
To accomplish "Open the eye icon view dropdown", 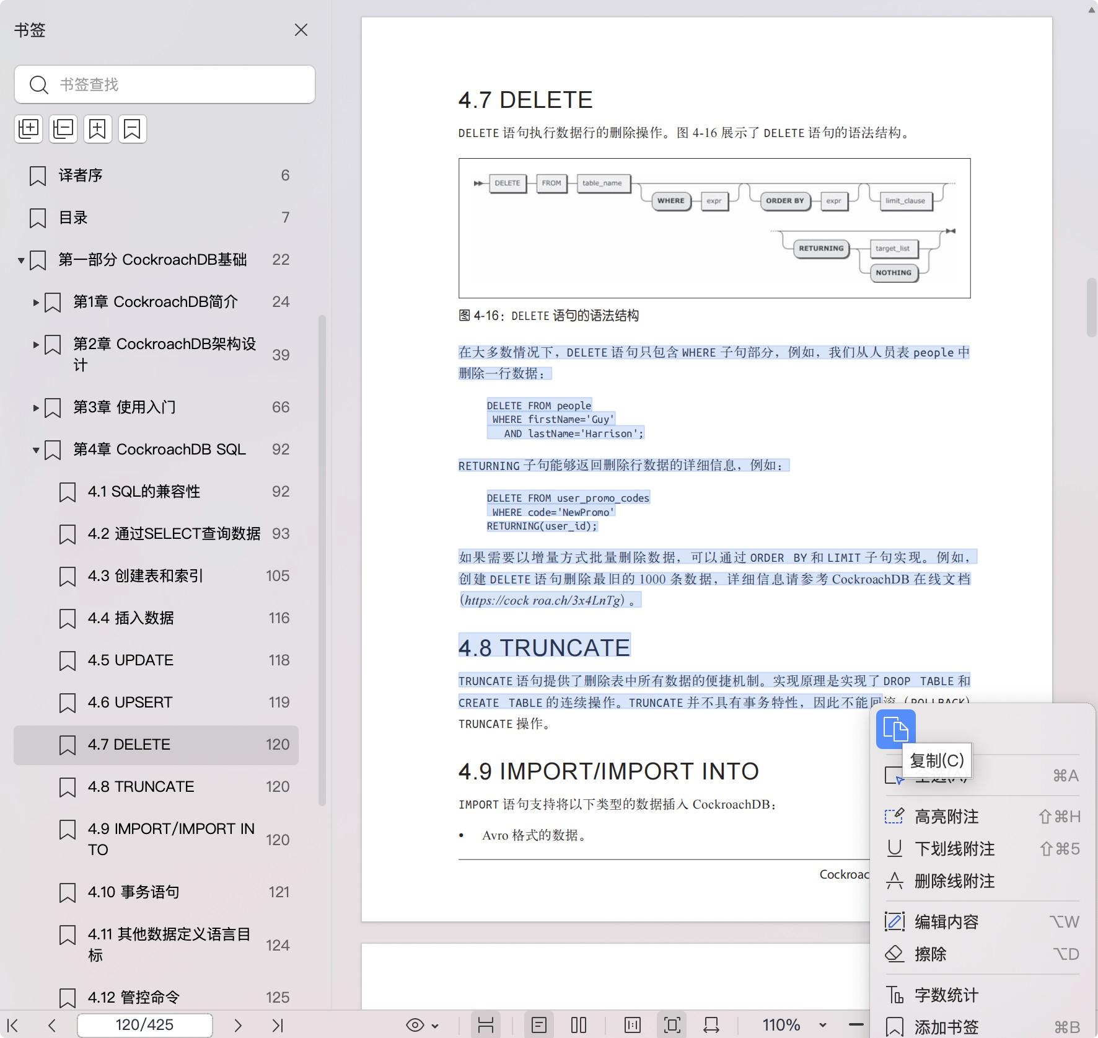I will [x=422, y=1025].
